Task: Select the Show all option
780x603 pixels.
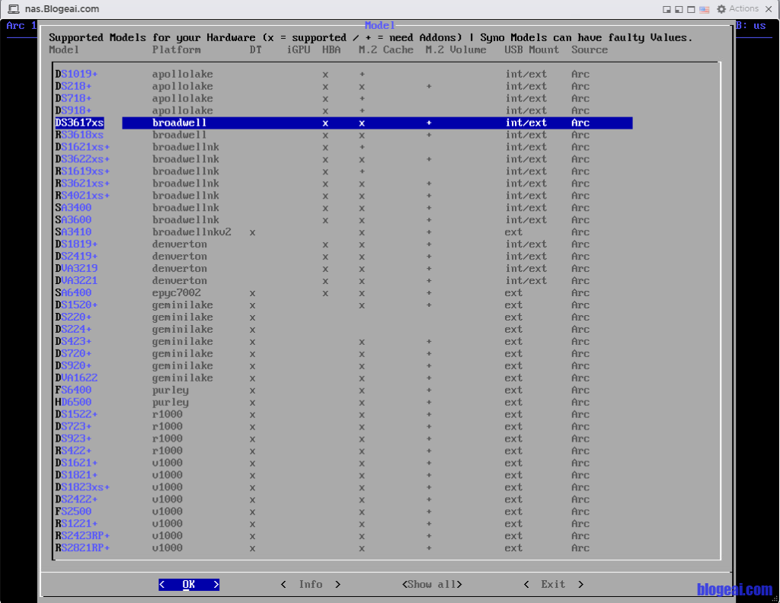Action: tap(432, 584)
